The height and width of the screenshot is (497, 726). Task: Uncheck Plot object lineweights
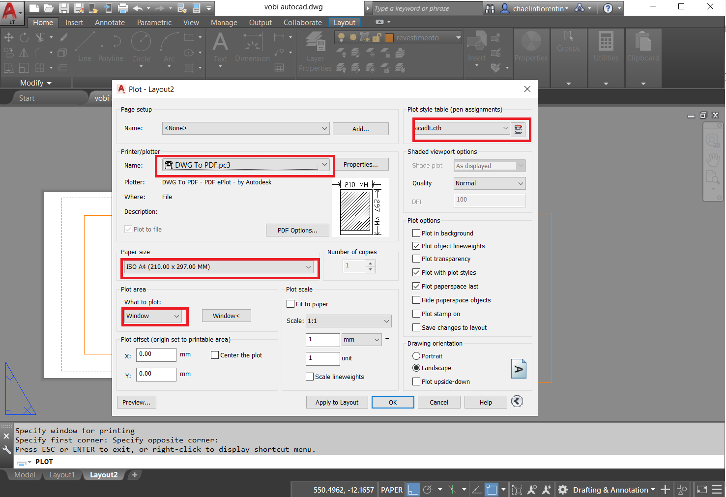(416, 246)
